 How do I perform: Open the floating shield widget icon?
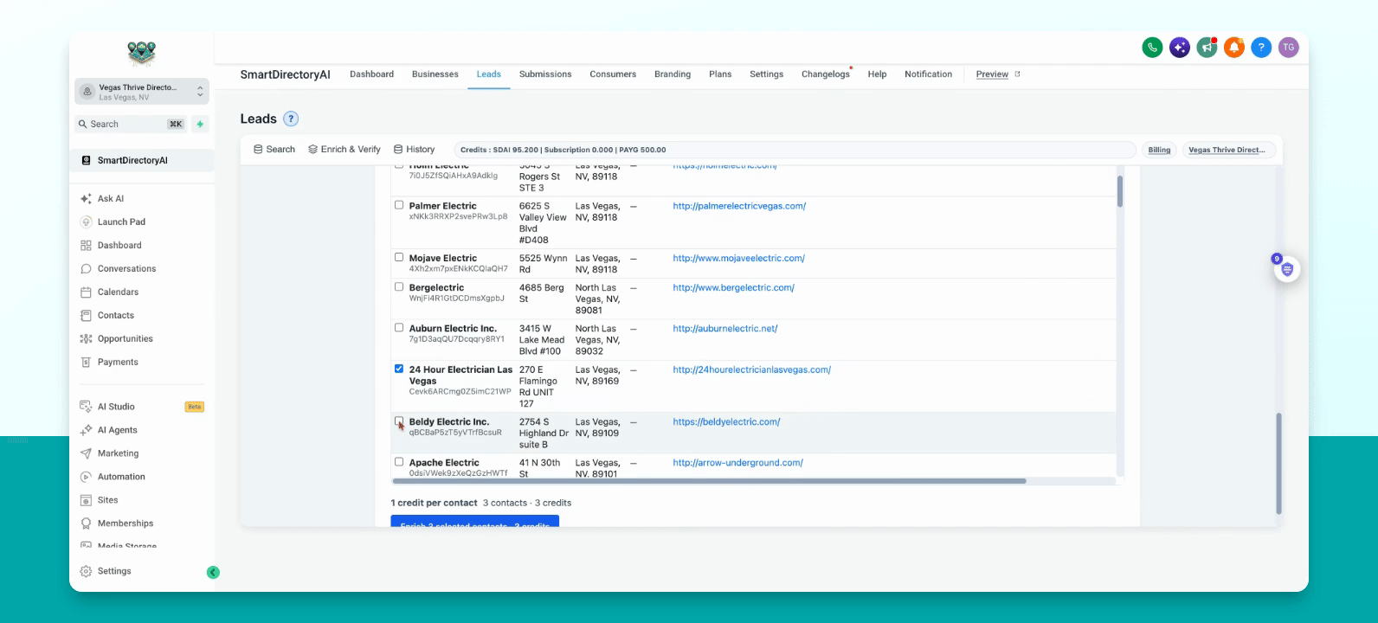point(1287,269)
